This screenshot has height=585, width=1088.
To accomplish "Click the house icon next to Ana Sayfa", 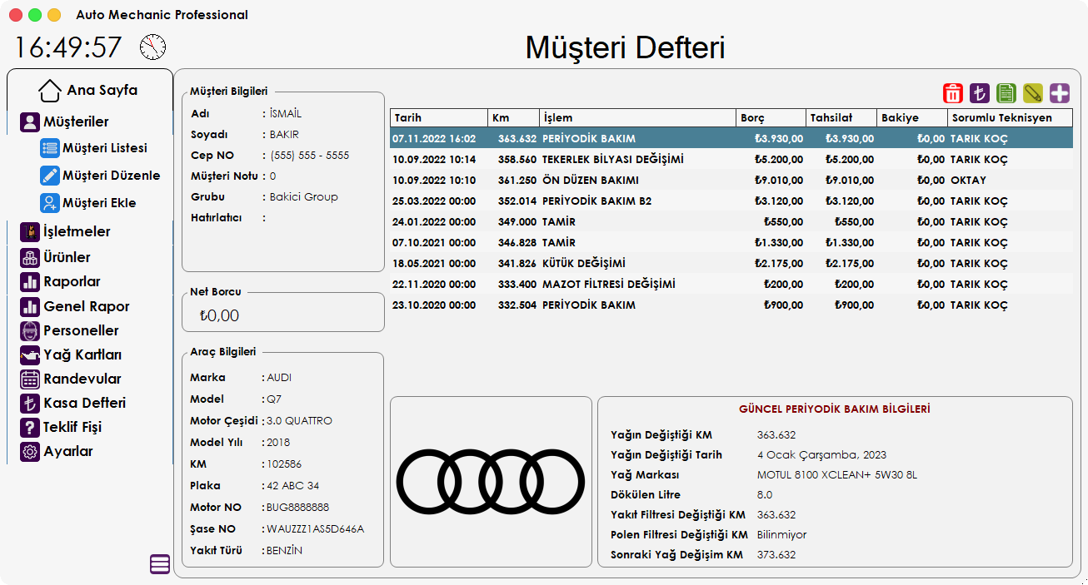I will (x=50, y=90).
